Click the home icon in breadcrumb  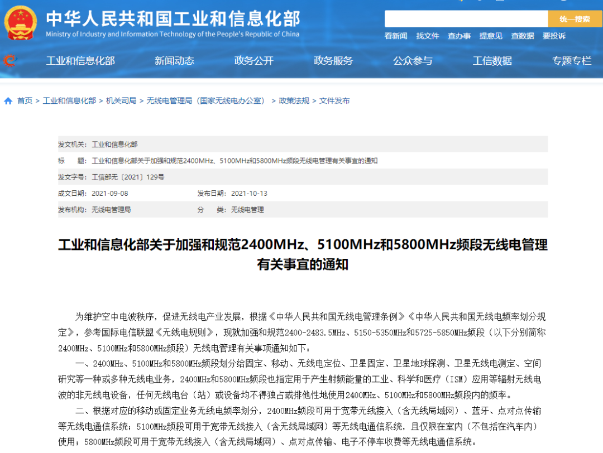click(x=8, y=100)
